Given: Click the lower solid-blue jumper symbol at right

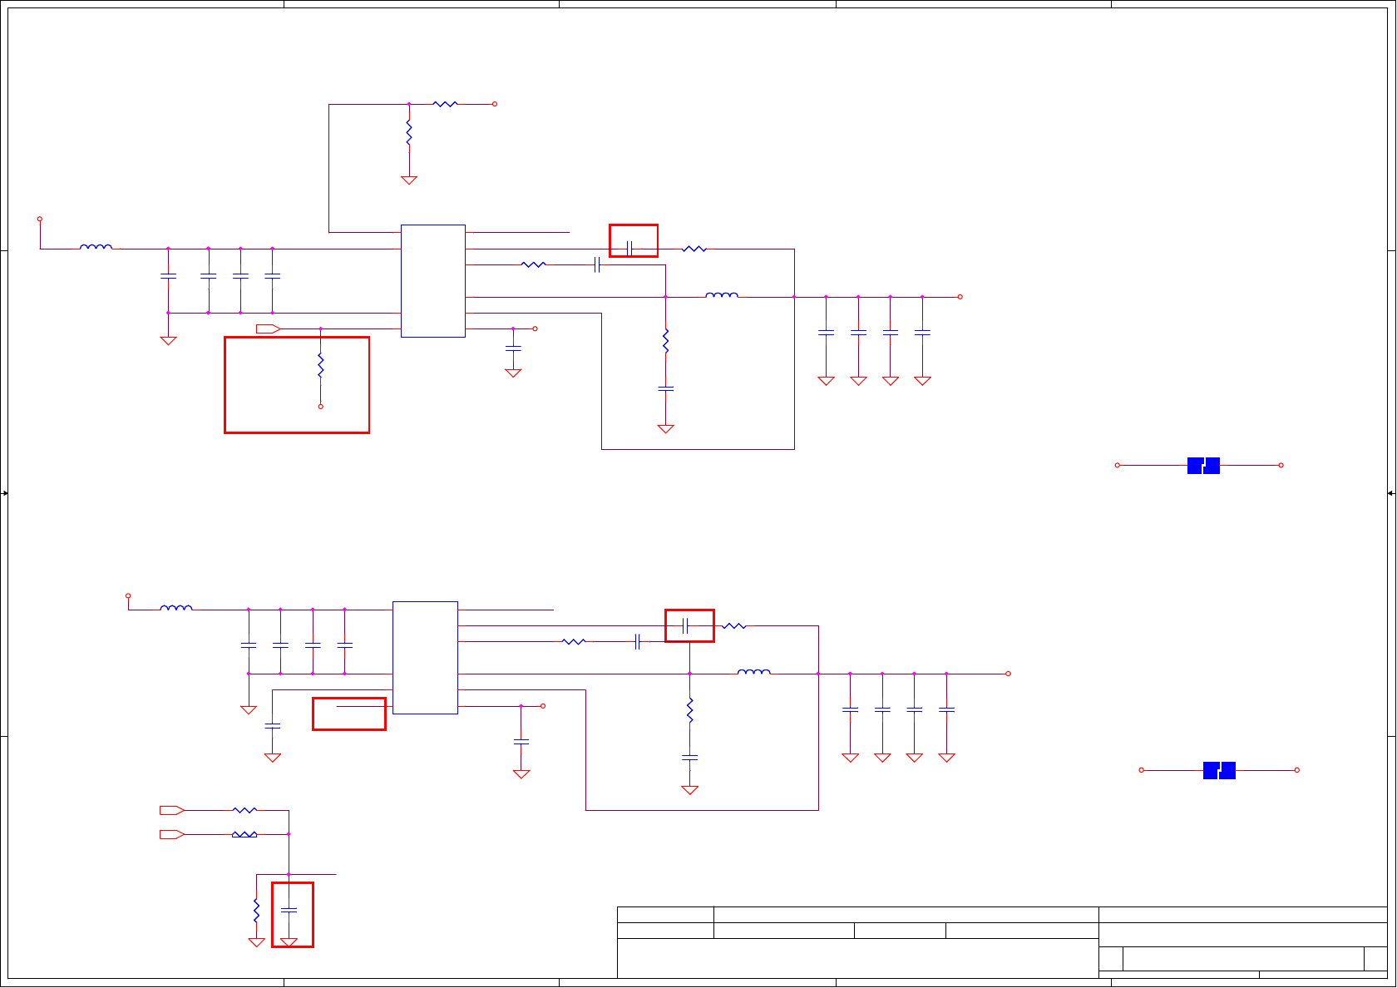Looking at the screenshot, I should tap(1219, 770).
